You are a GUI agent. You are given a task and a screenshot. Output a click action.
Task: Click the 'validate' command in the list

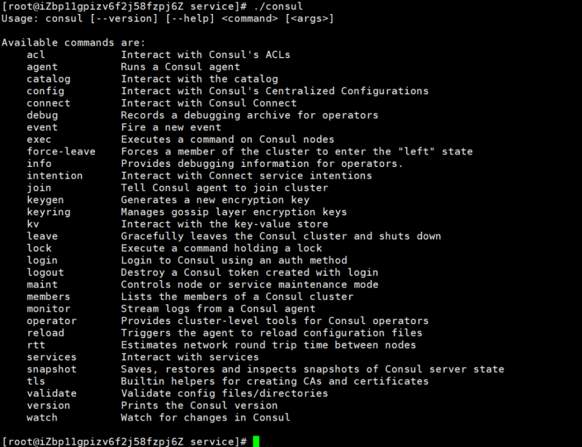point(51,393)
